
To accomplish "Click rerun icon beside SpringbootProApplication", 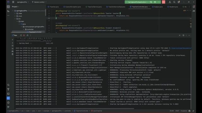I will [x=151, y=2].
